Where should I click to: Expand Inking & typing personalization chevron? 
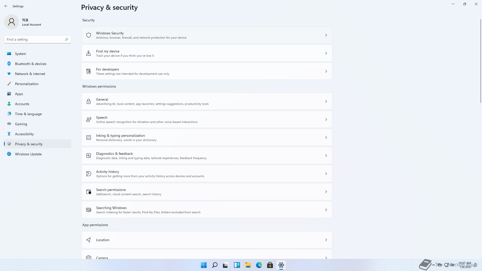point(326,138)
